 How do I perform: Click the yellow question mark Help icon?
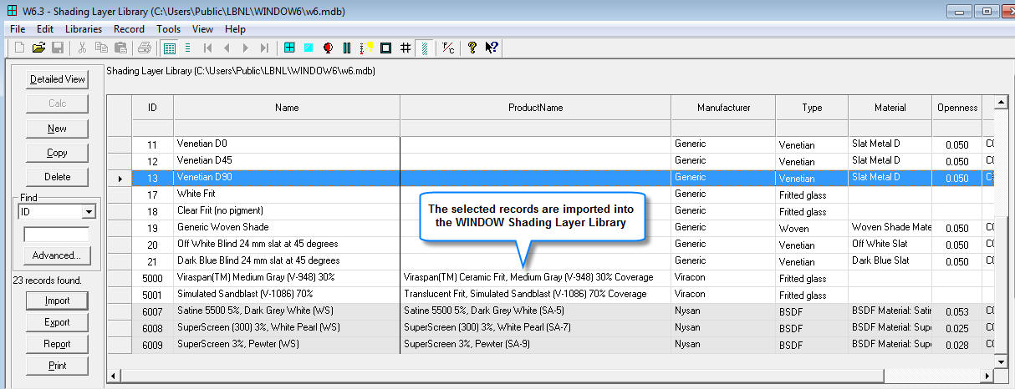tap(472, 48)
